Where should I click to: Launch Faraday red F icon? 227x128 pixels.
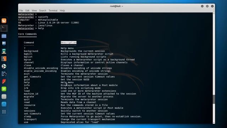point(4,81)
